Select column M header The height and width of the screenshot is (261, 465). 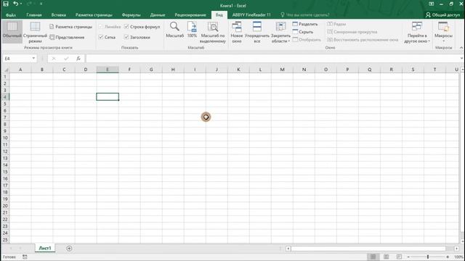[x=282, y=70]
